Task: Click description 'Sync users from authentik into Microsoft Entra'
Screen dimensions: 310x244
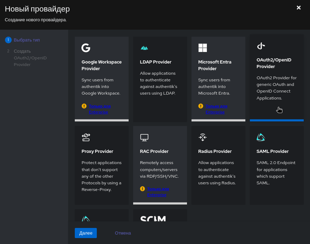Action: tap(214, 87)
